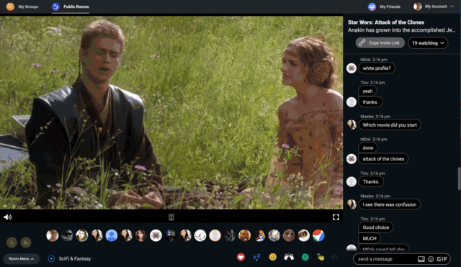This screenshot has height=267, width=461.
Task: Expand the 19 watching dropdown
Action: point(428,43)
